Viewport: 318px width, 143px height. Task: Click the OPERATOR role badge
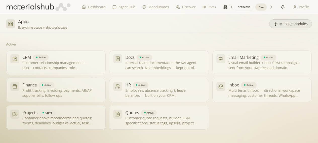(x=244, y=7)
